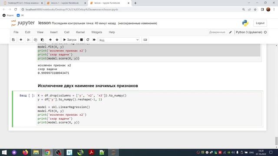
Task: Move selected cell up arrow
Action: 50,40
